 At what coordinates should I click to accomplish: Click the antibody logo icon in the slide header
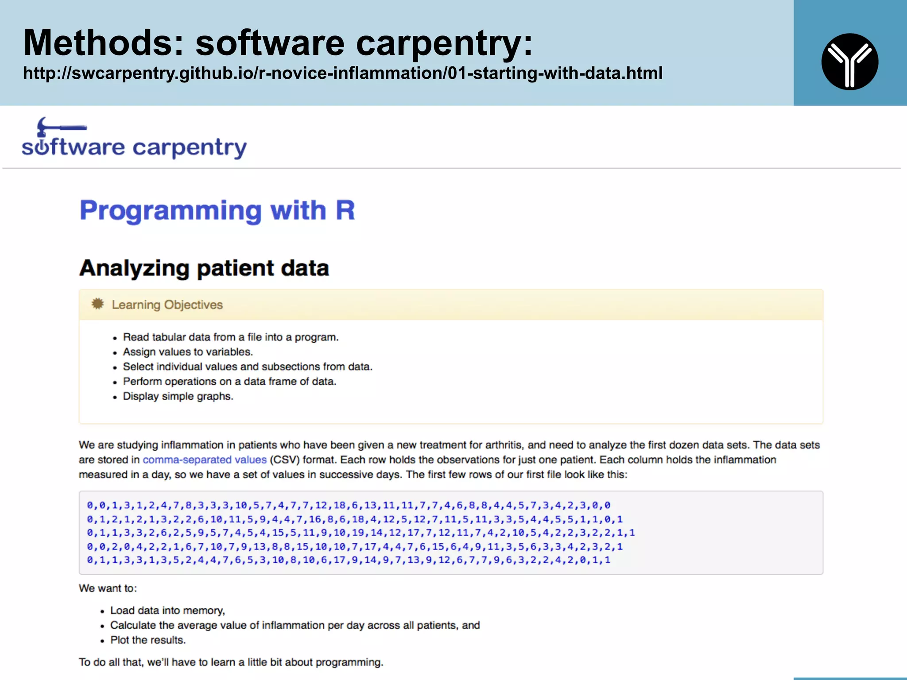pos(849,62)
